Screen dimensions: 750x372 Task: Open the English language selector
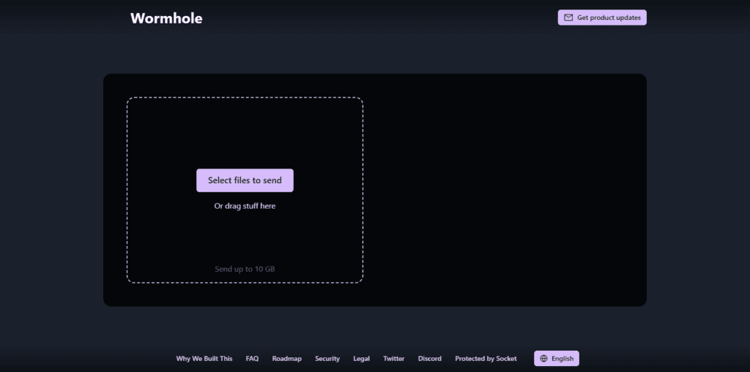[557, 359]
